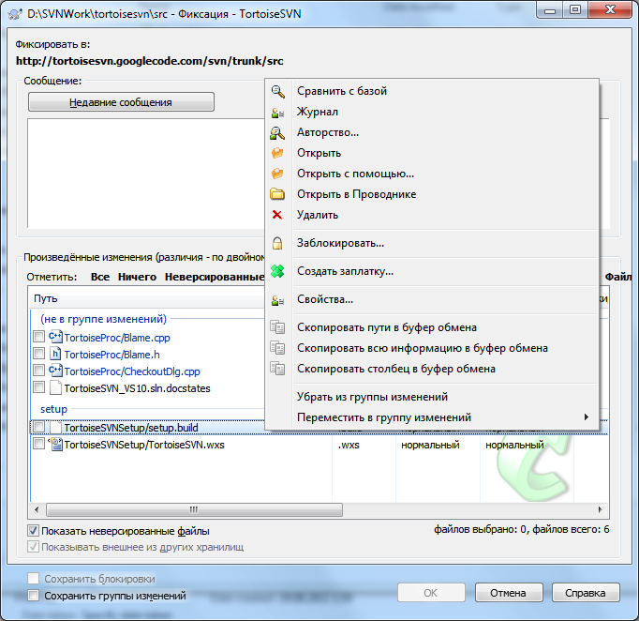
Task: Click the Все selection link
Action: [x=100, y=277]
